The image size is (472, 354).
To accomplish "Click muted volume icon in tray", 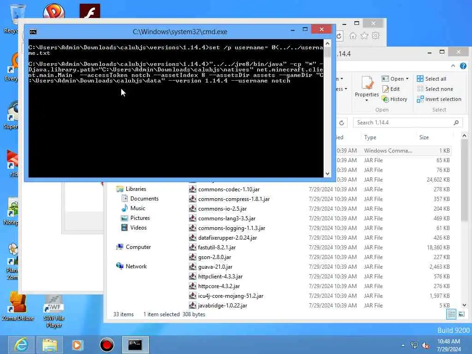I will (425, 346).
